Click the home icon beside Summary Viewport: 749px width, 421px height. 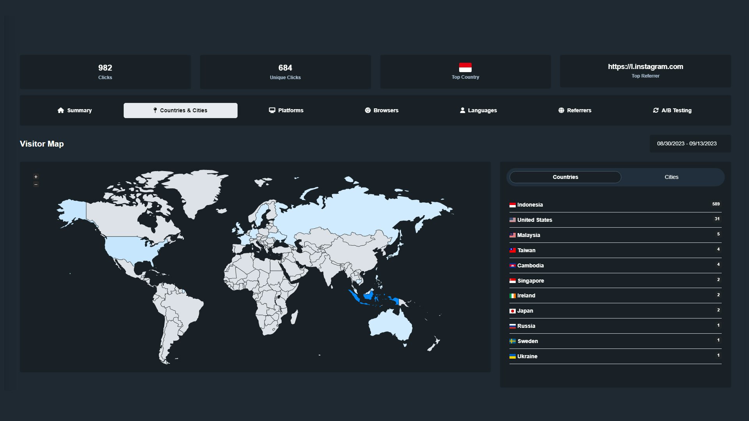(60, 110)
